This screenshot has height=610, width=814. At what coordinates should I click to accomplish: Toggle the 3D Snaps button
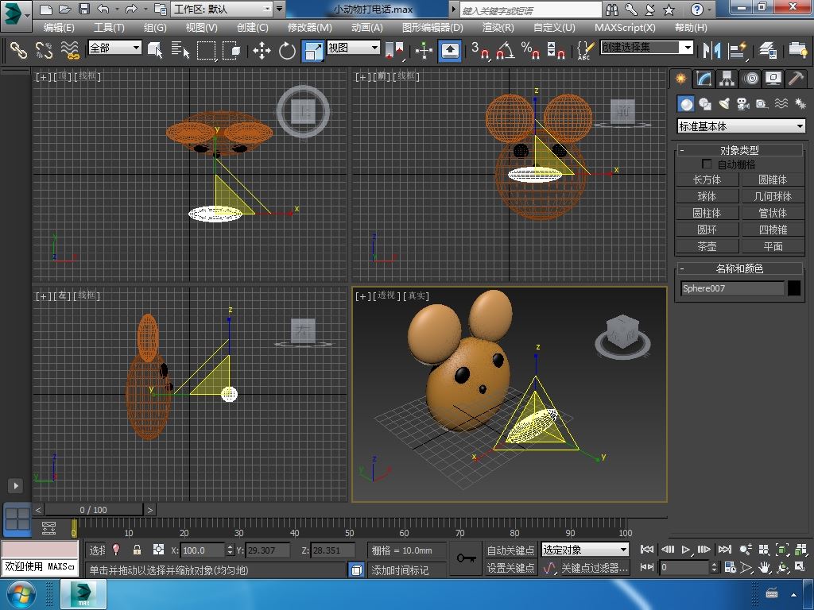tap(479, 50)
